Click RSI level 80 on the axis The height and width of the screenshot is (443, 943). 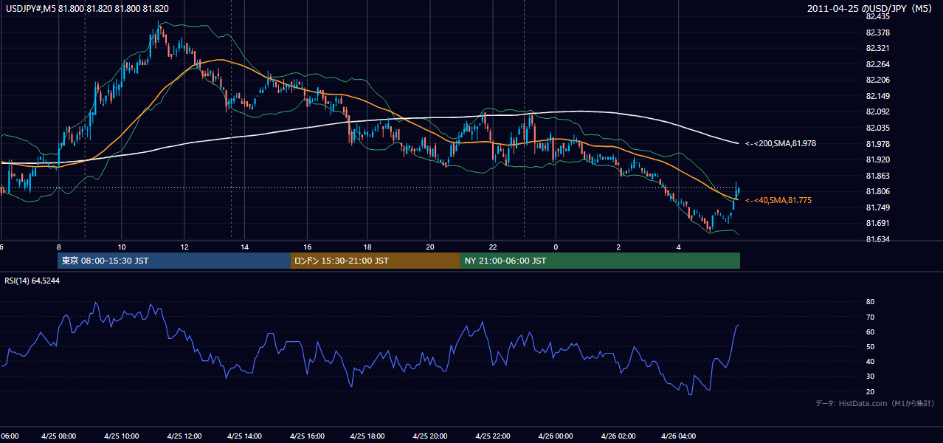[x=870, y=302]
